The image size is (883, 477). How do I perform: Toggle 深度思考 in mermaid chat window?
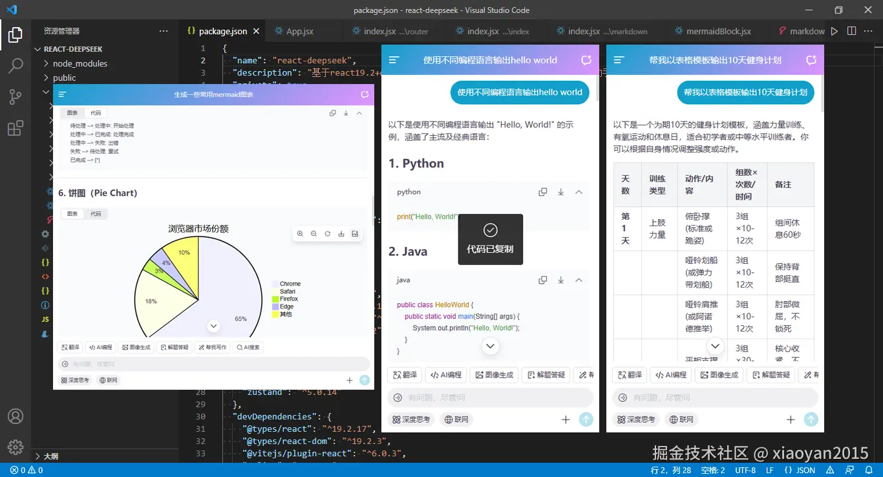click(x=75, y=380)
